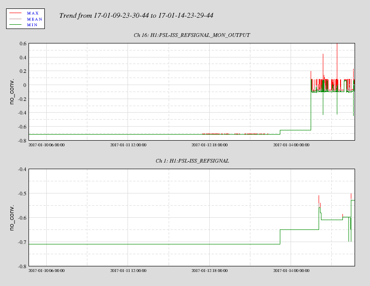Click the -0.2 y-axis label on the top plot
The width and height of the screenshot is (370, 286).
click(x=22, y=99)
